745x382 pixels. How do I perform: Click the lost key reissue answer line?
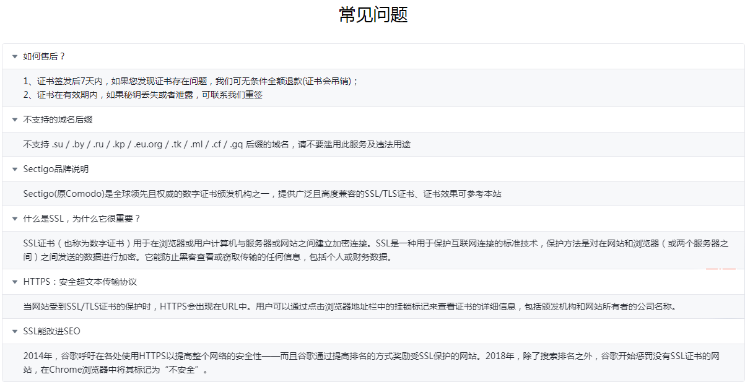(142, 95)
